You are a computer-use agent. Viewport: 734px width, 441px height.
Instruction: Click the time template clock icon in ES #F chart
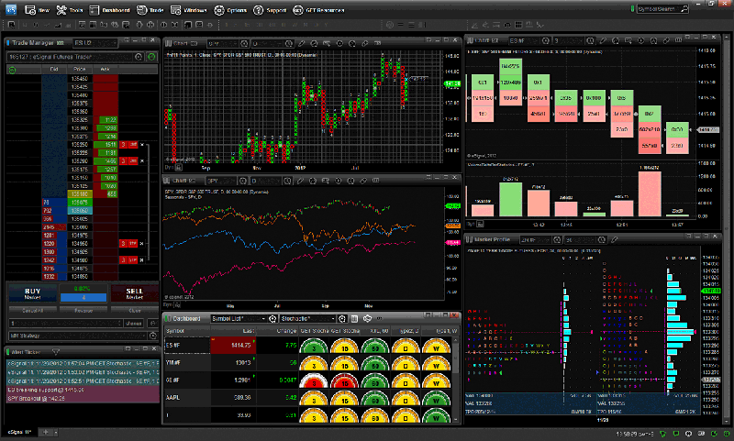pos(591,40)
